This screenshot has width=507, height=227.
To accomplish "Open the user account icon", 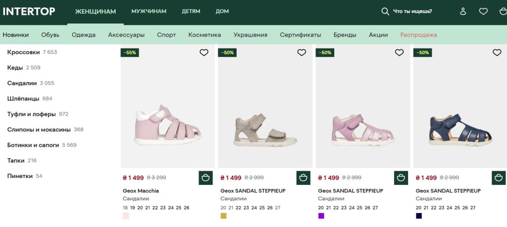I will [463, 12].
